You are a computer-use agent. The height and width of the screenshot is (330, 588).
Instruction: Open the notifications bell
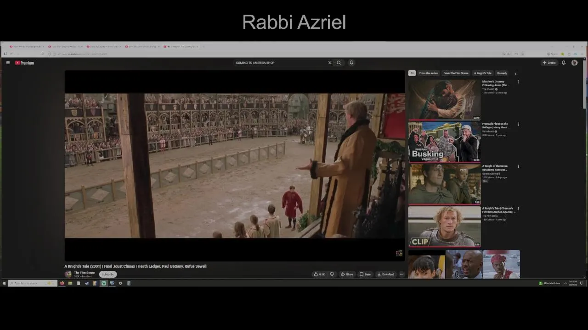click(564, 63)
